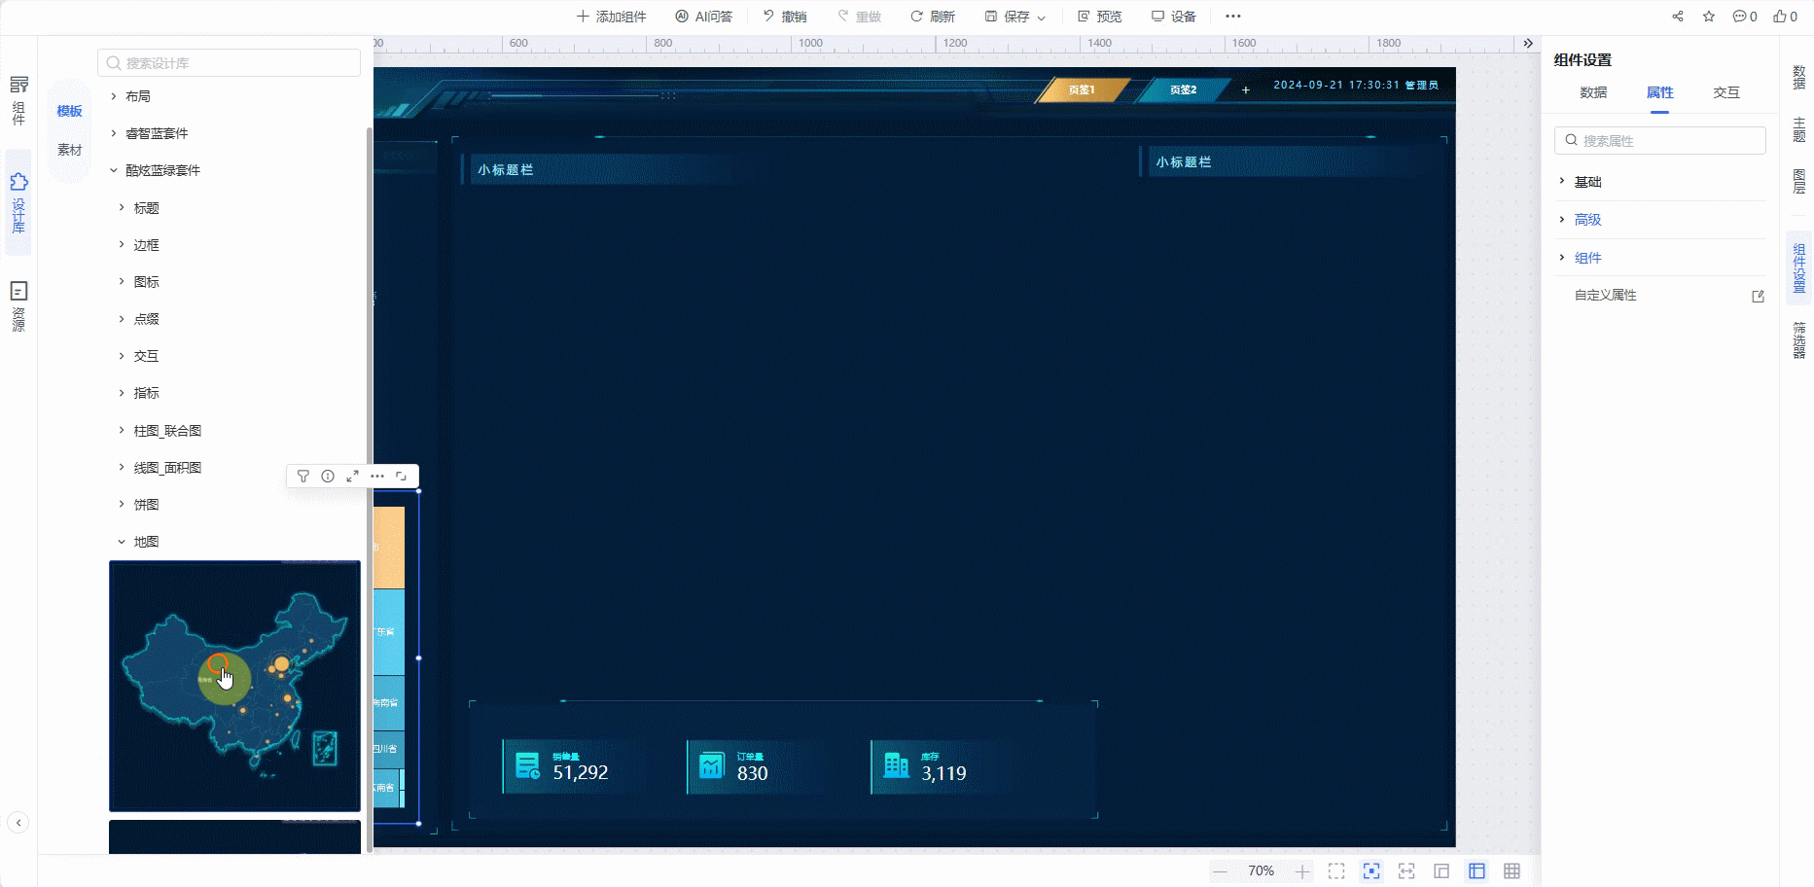The height and width of the screenshot is (887, 1814).
Task: Open AI问答 from the top toolbar
Action: coord(703,17)
